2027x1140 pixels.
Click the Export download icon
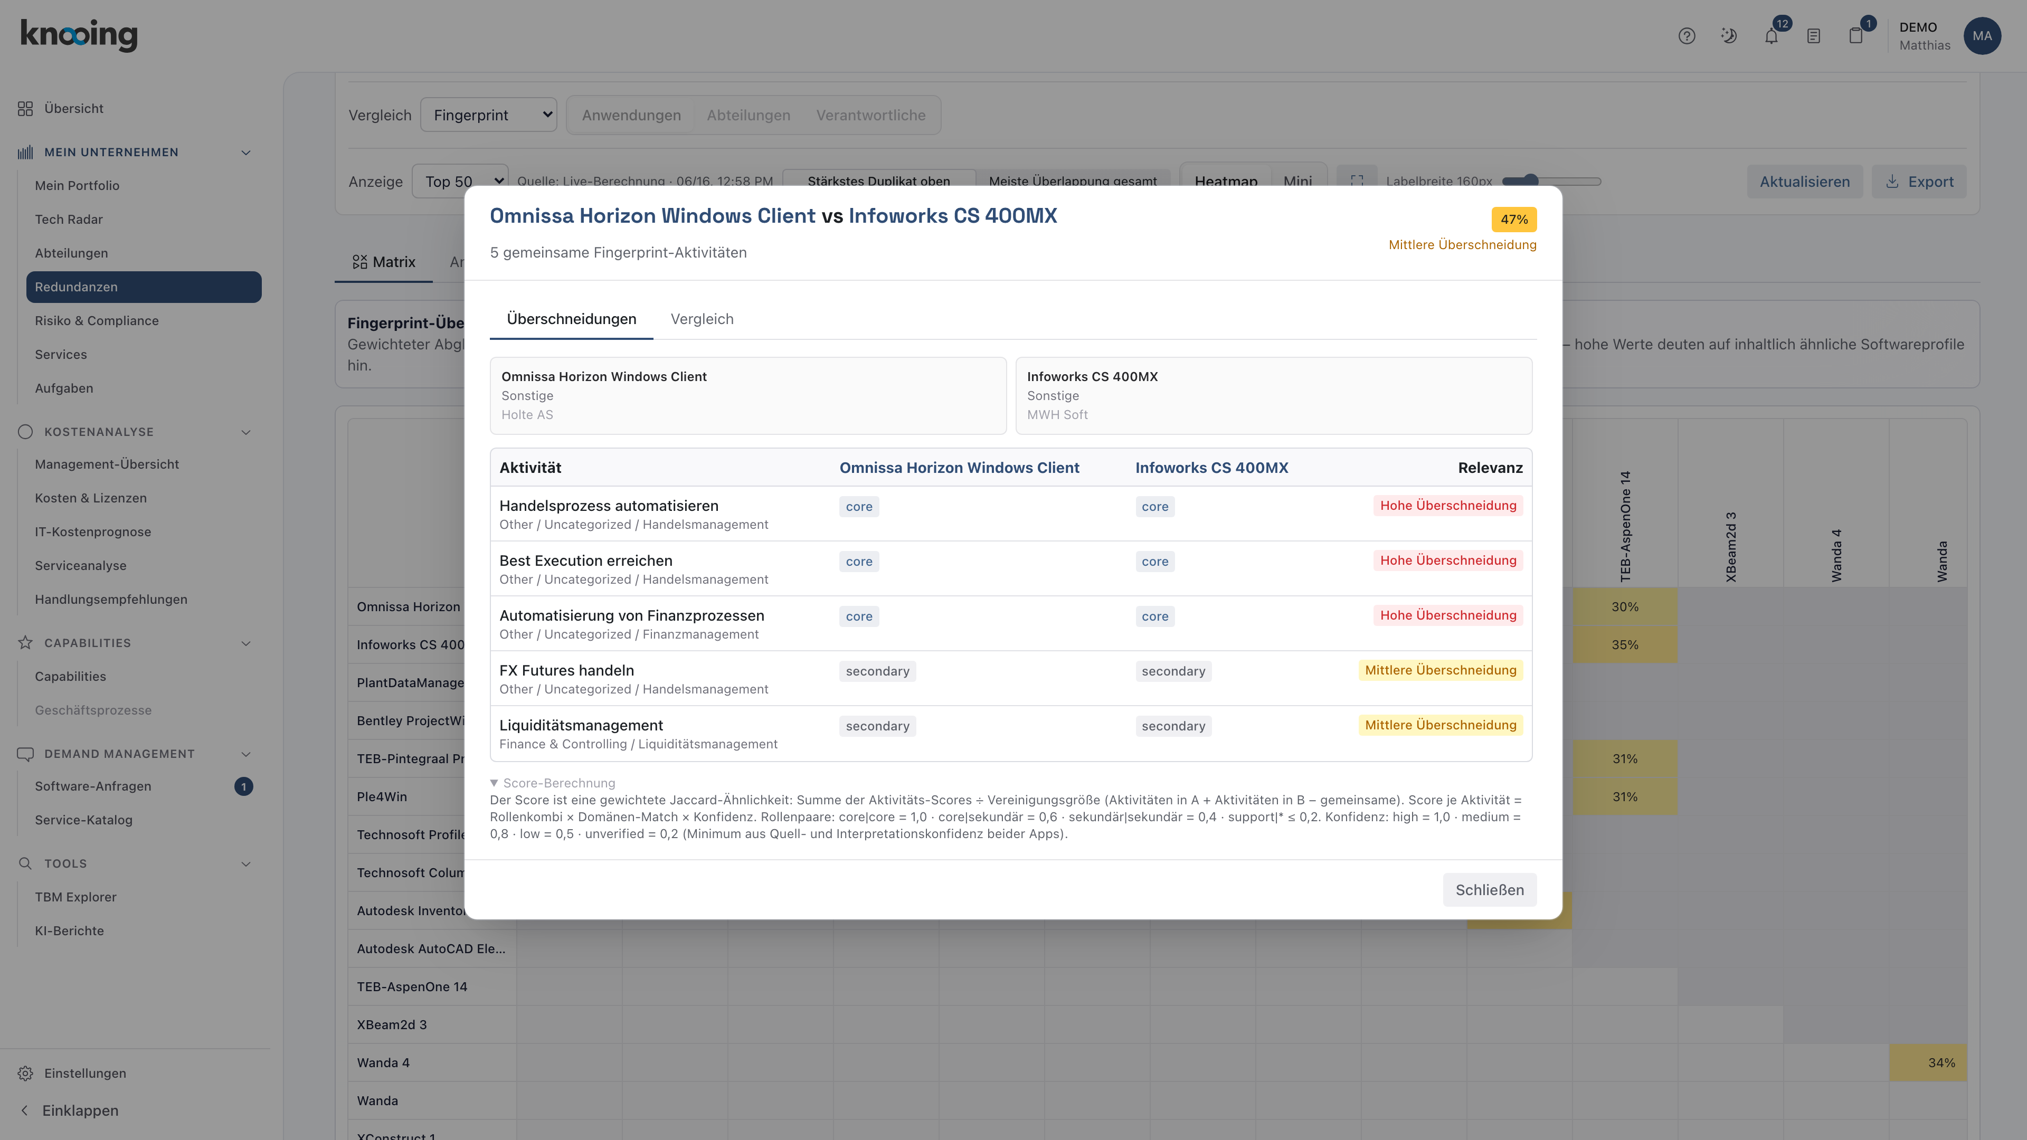coord(1892,182)
